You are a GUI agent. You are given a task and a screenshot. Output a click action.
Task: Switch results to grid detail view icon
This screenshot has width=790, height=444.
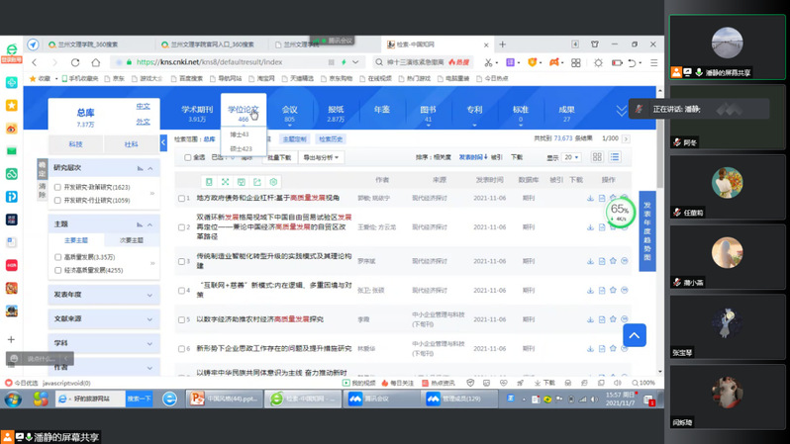597,157
